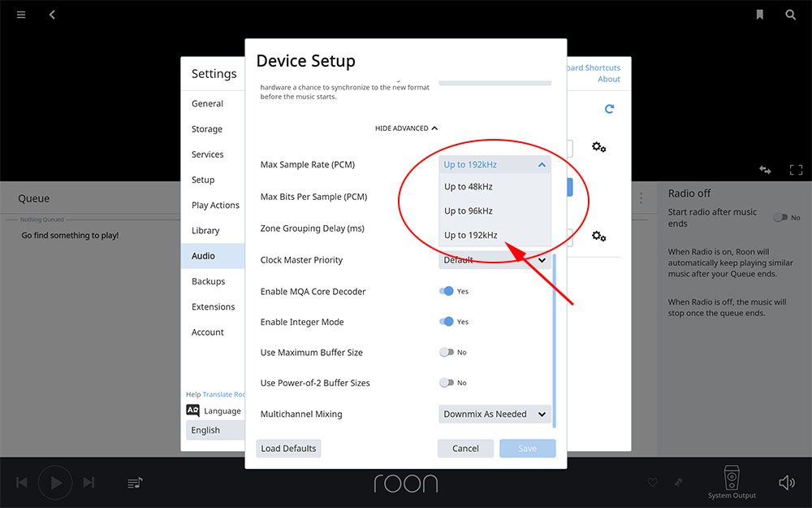Open bookmarks with the bookmark icon
The image size is (812, 508).
coord(760,15)
